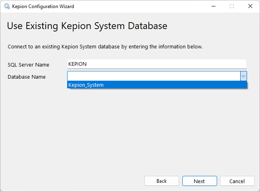Viewport: 260px width, 192px height.
Task: Click the Database Name label
Action: click(27, 77)
